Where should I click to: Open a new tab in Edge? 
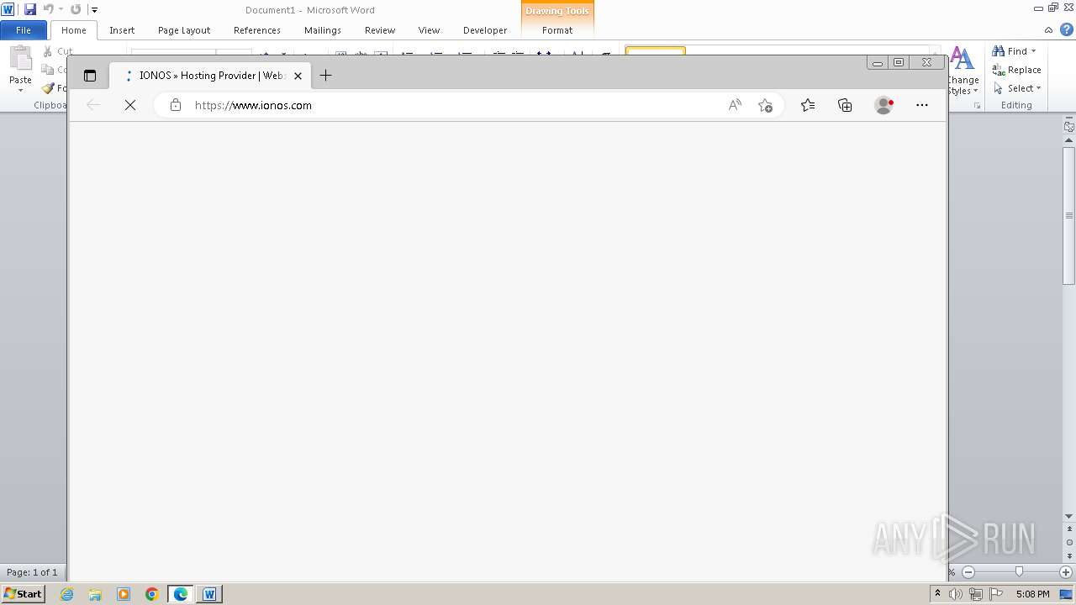tap(325, 76)
